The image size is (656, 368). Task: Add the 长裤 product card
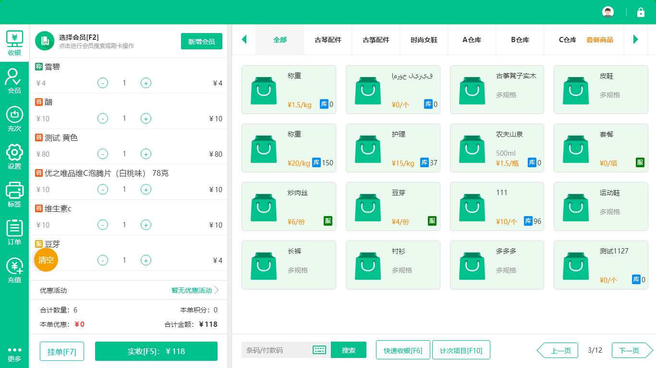click(x=289, y=265)
